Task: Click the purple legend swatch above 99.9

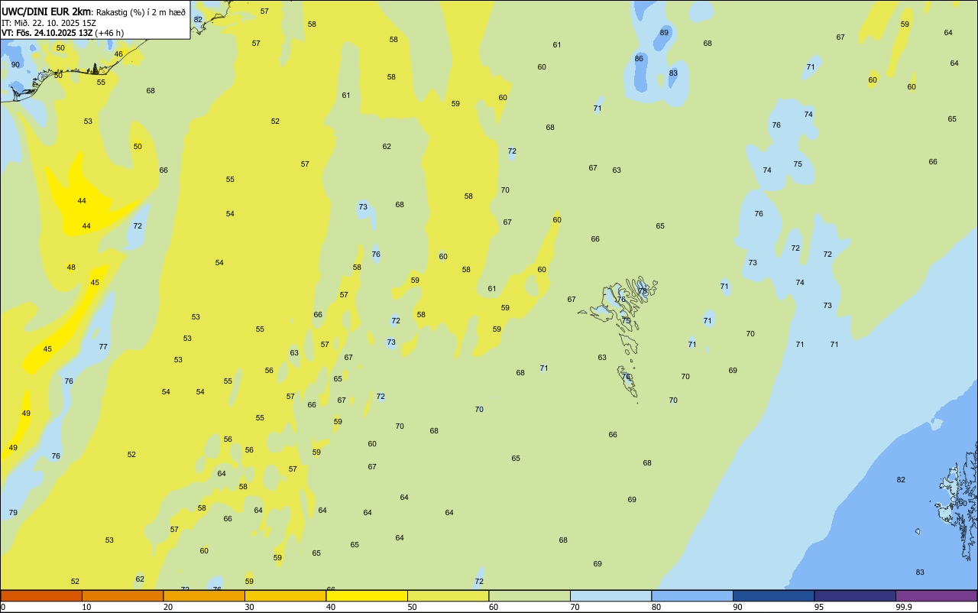Action: point(936,595)
